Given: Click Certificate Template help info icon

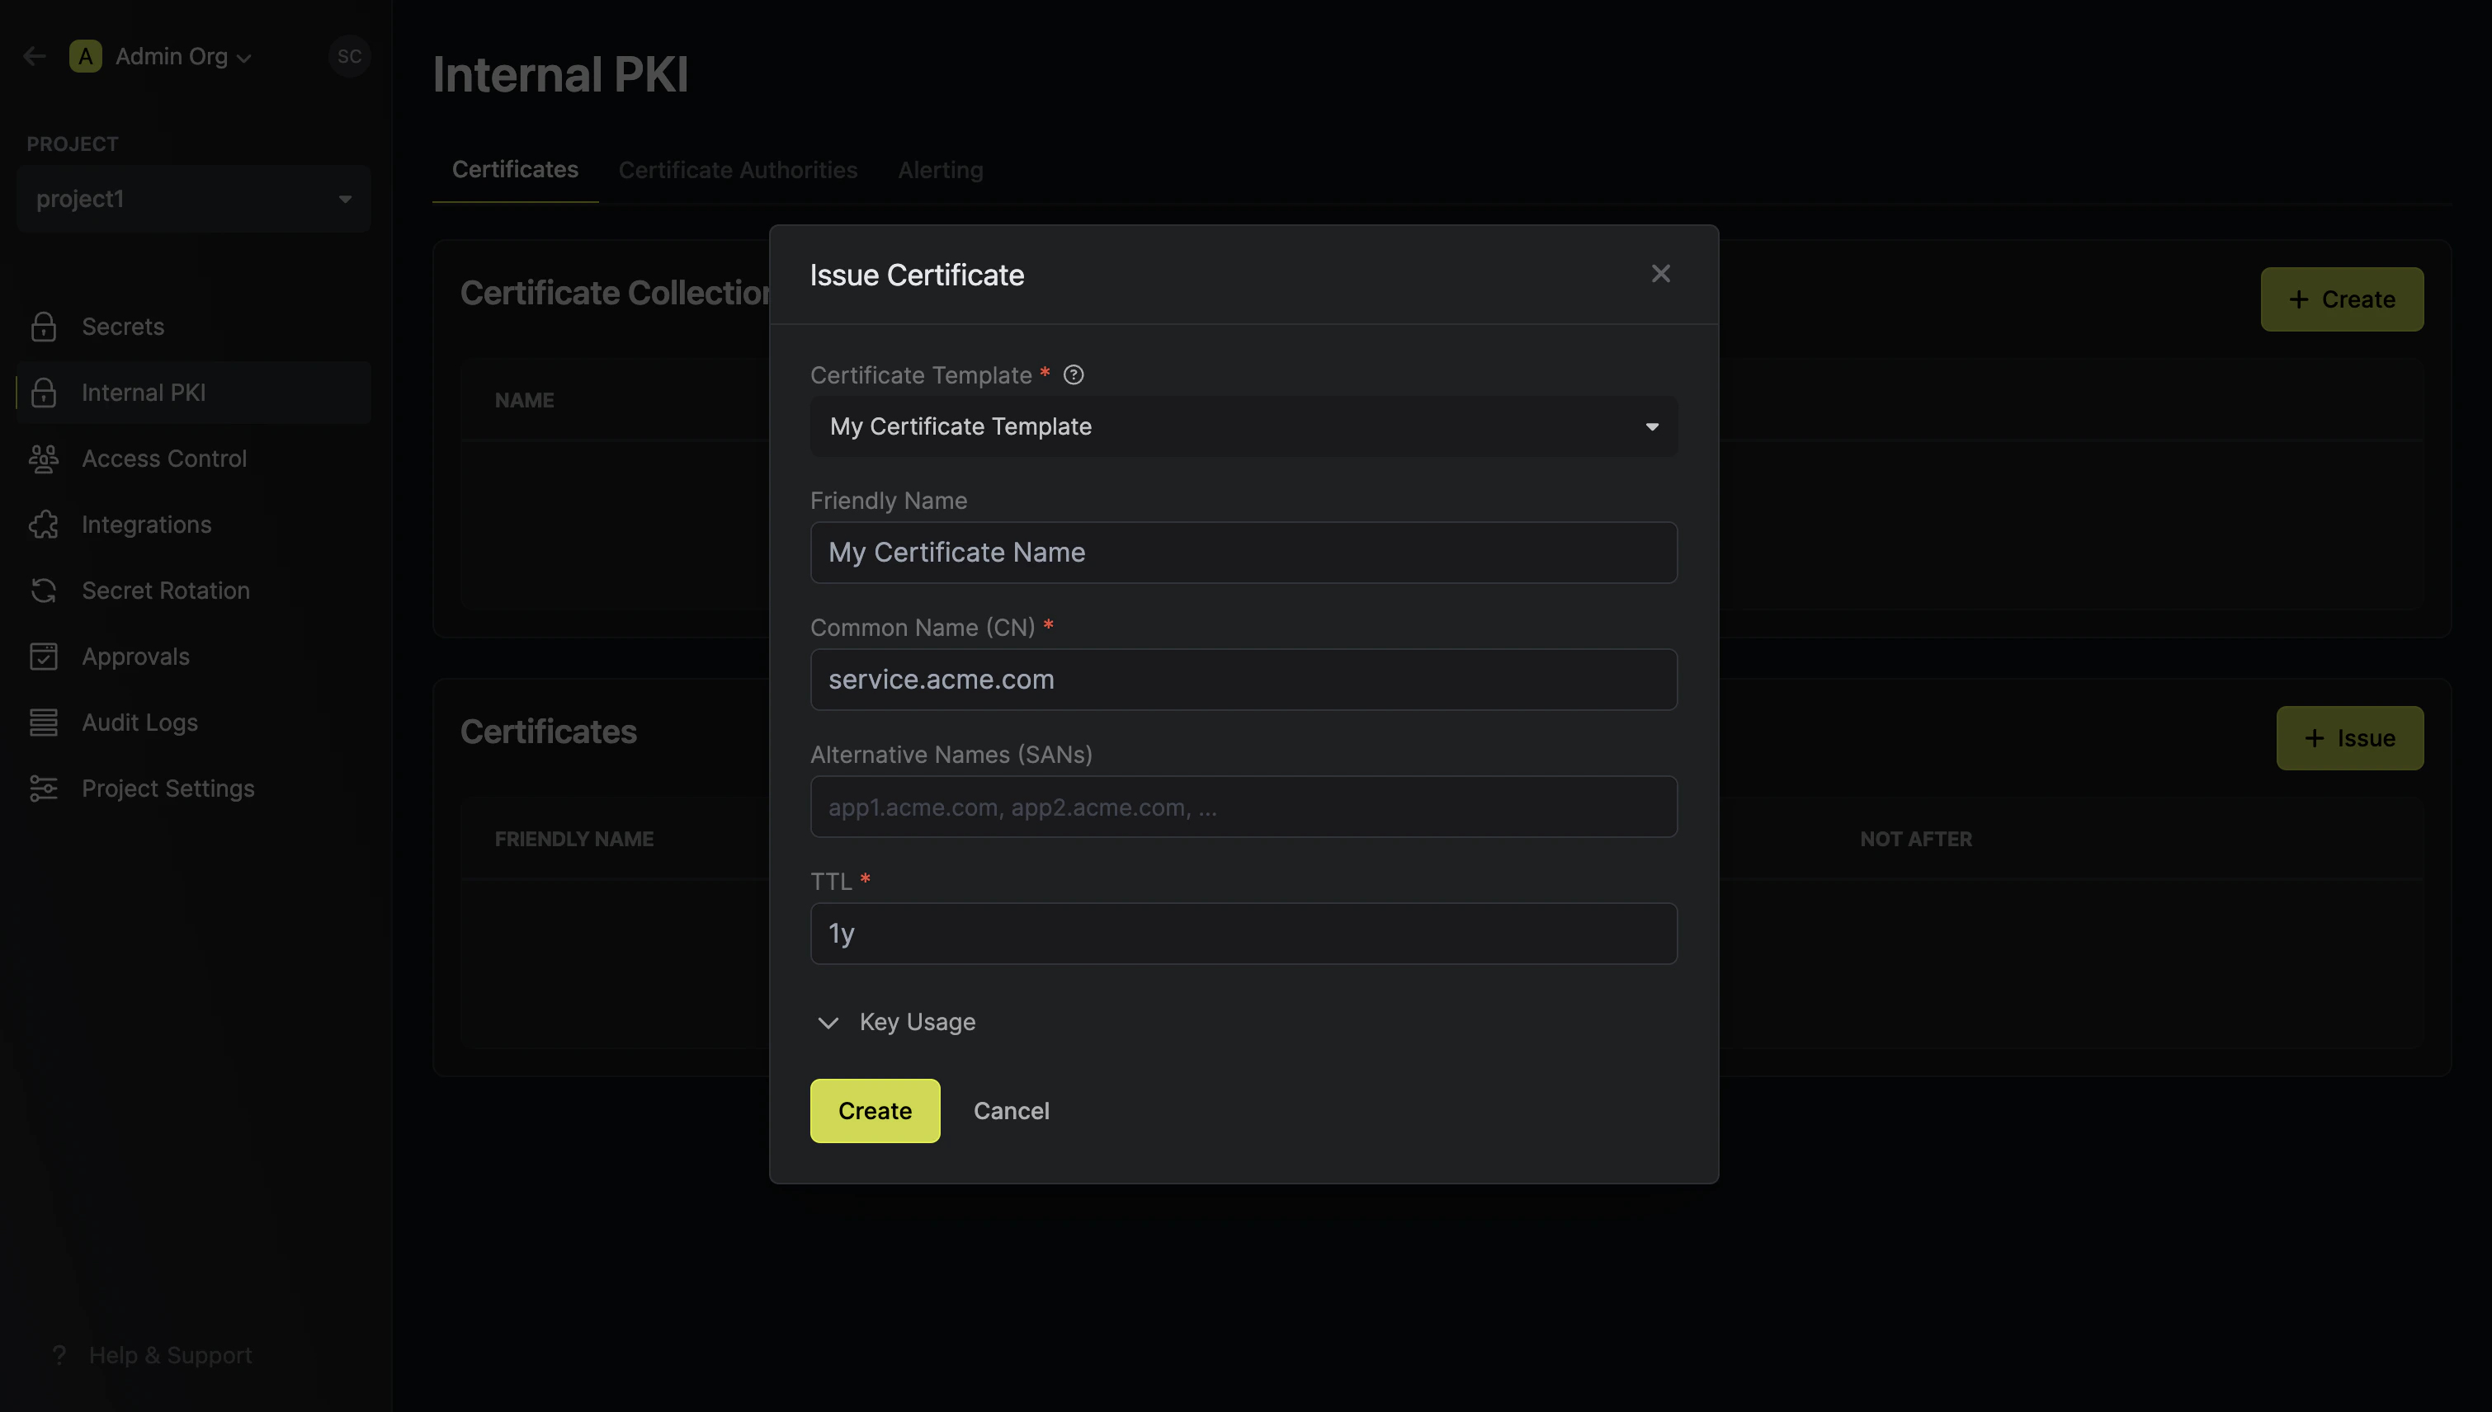Looking at the screenshot, I should tap(1073, 375).
